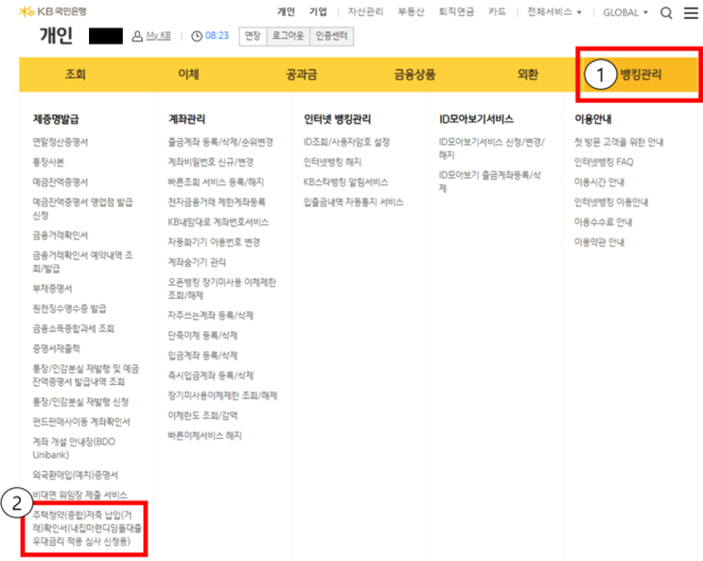The height and width of the screenshot is (561, 703).
Task: Open the 금융상품 main menu
Action: click(414, 74)
